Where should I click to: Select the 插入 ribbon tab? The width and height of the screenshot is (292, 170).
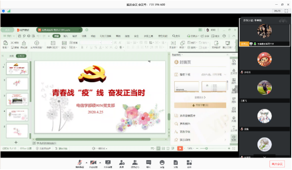(x=66, y=36)
